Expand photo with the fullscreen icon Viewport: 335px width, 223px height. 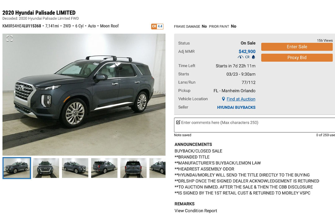point(9,38)
